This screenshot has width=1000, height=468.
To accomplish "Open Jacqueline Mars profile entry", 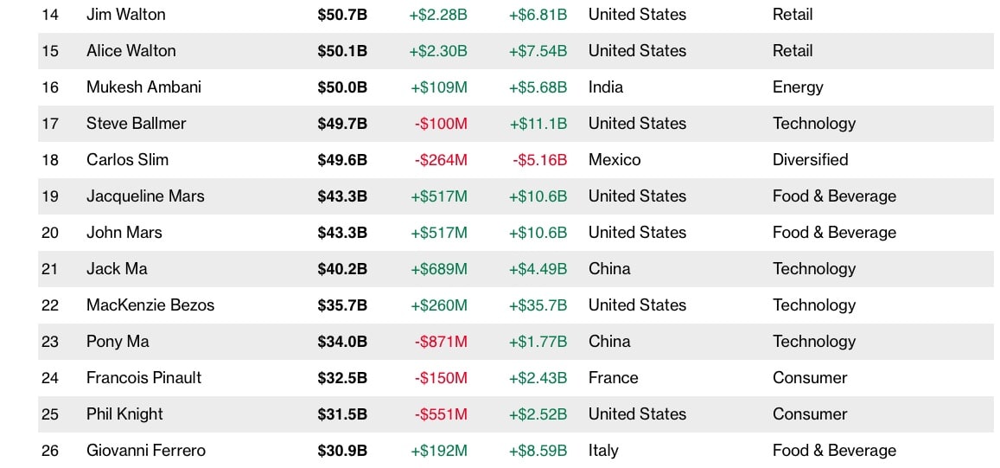I will click(x=145, y=196).
